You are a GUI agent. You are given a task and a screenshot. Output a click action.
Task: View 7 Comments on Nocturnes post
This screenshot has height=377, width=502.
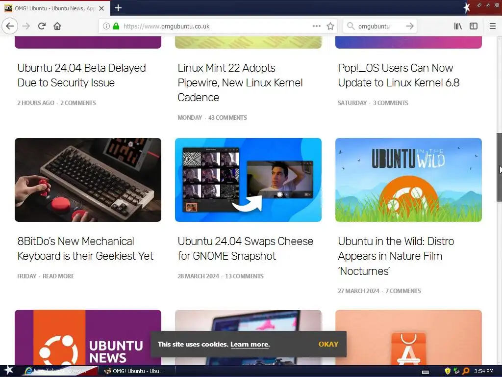point(403,291)
